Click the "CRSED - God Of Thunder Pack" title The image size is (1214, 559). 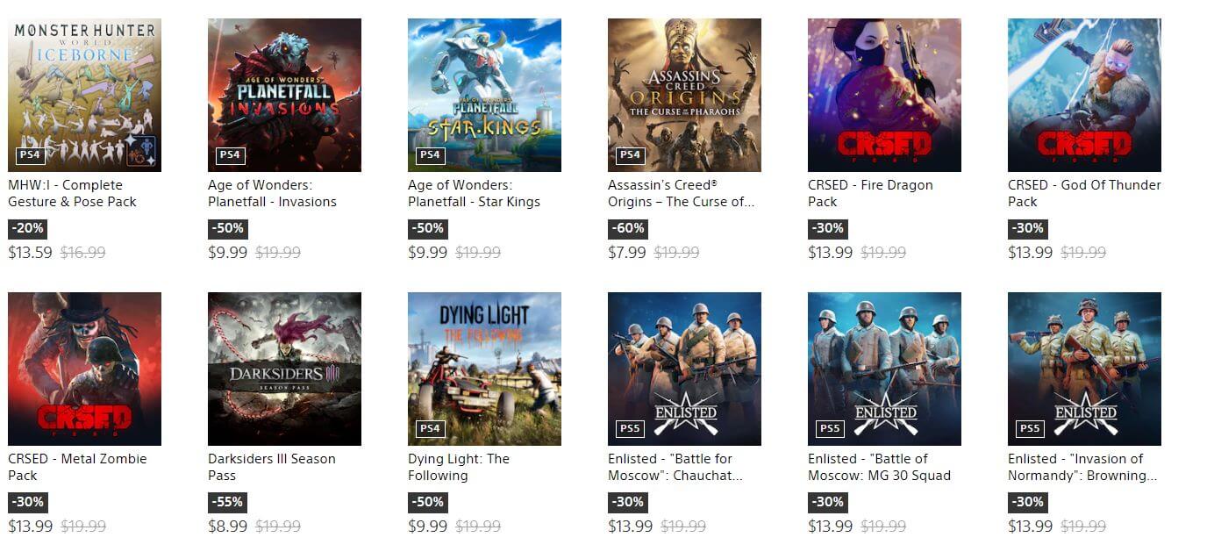click(x=1084, y=193)
